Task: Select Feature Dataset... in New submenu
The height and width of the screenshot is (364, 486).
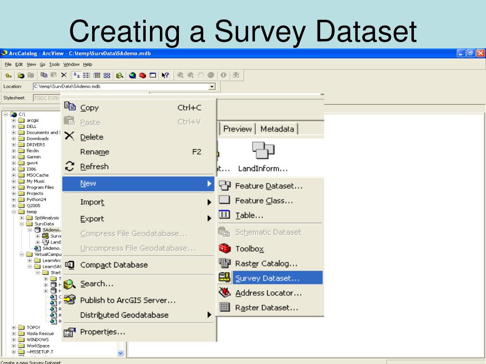Action: 270,186
